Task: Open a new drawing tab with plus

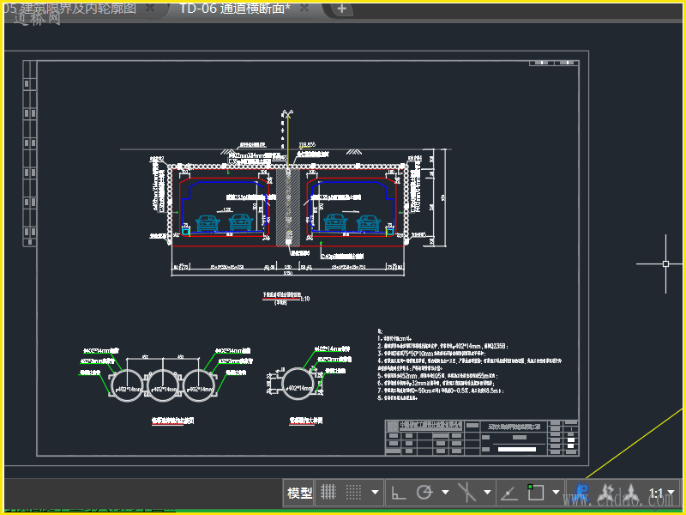Action: pos(341,9)
